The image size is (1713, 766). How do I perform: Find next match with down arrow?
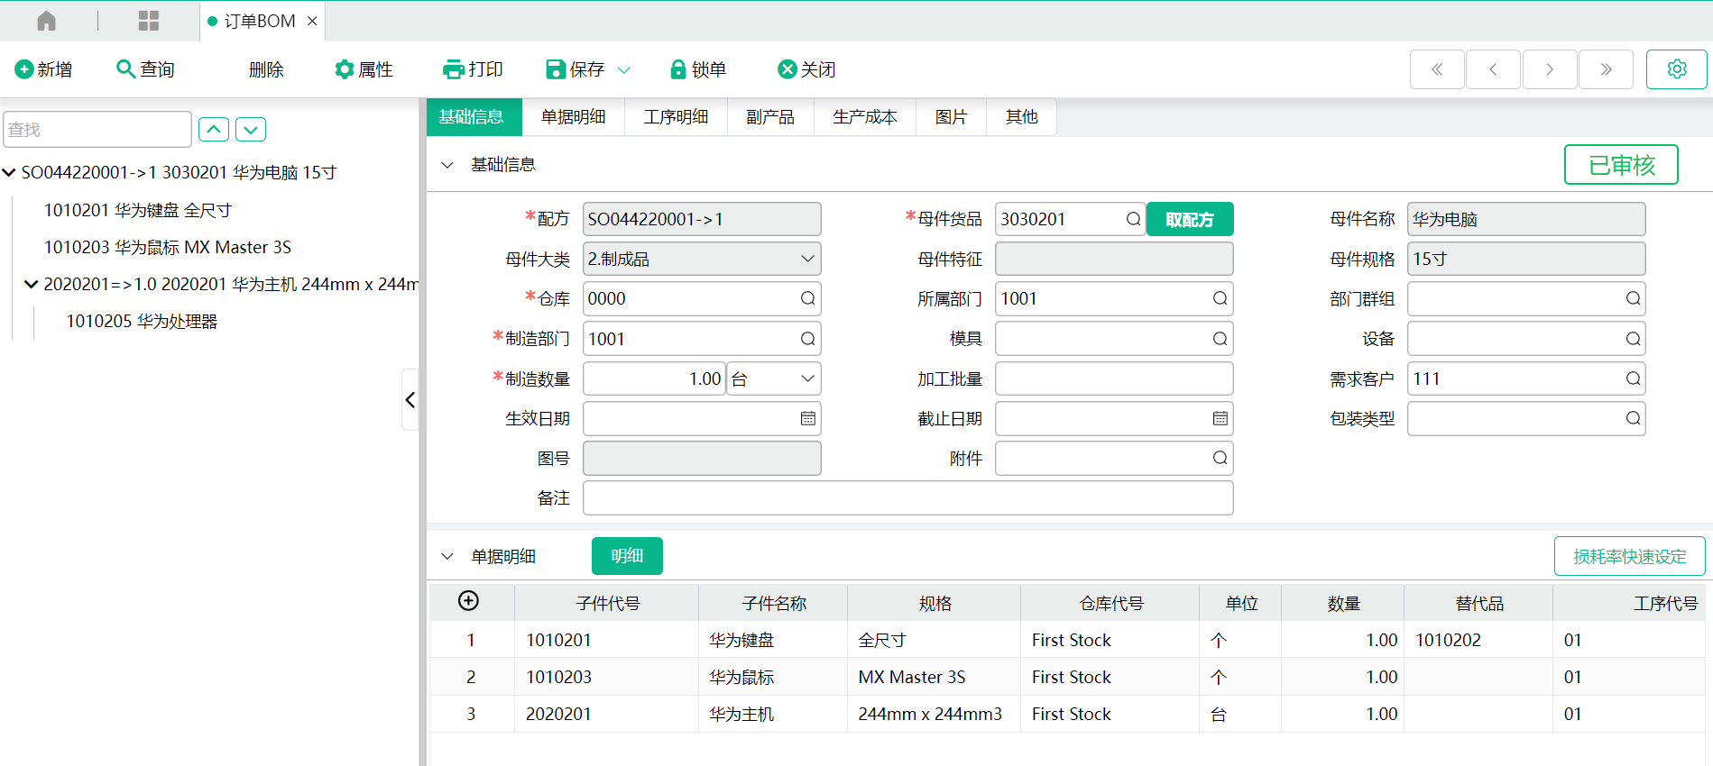[251, 130]
